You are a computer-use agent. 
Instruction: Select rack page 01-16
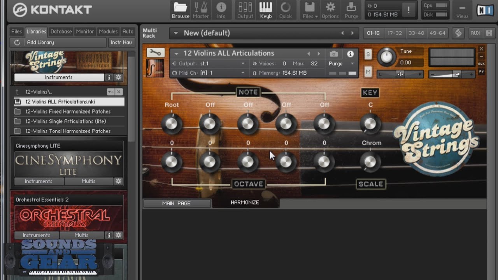[373, 33]
